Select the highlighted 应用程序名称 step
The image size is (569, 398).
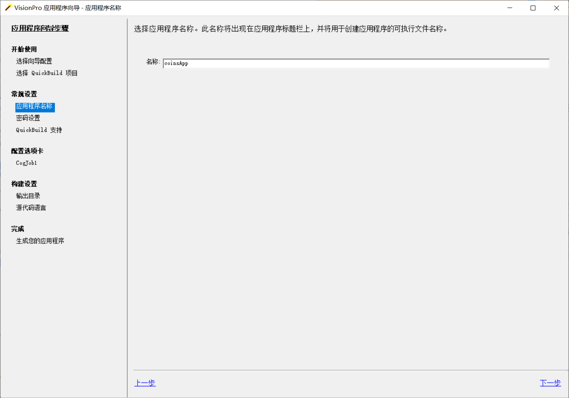(x=34, y=107)
